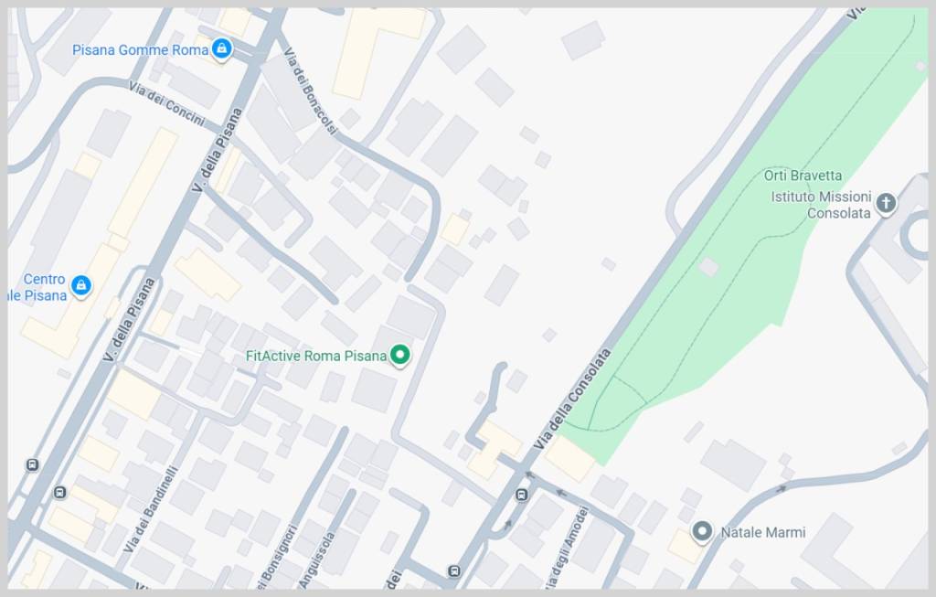Select the Via degli Amodei street label
The height and width of the screenshot is (597, 936).
[x=567, y=547]
